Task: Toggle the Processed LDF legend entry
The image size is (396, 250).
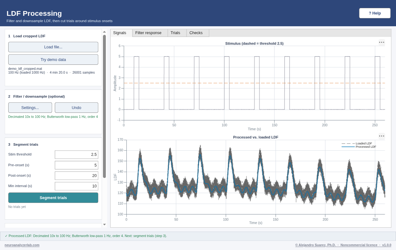Action: pos(359,147)
